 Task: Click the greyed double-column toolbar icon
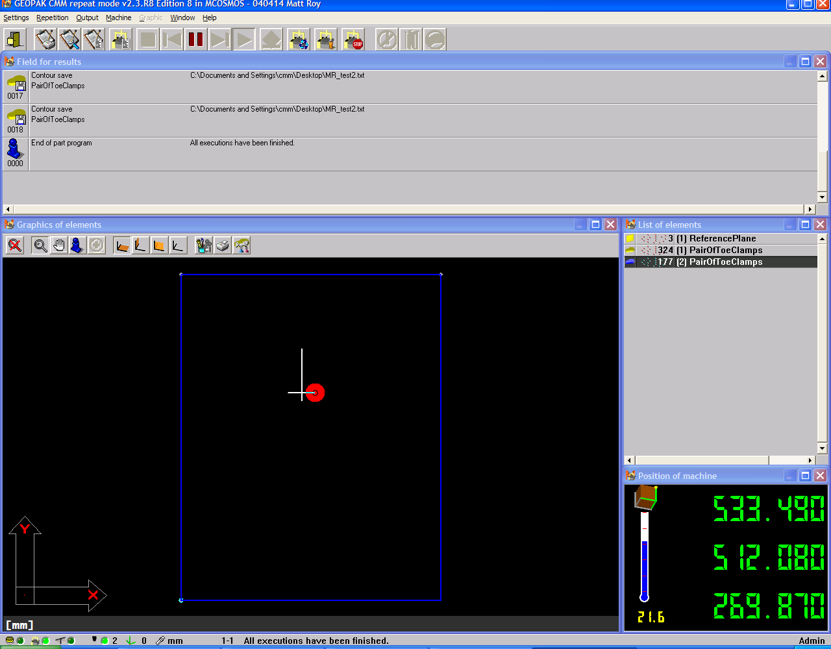411,40
